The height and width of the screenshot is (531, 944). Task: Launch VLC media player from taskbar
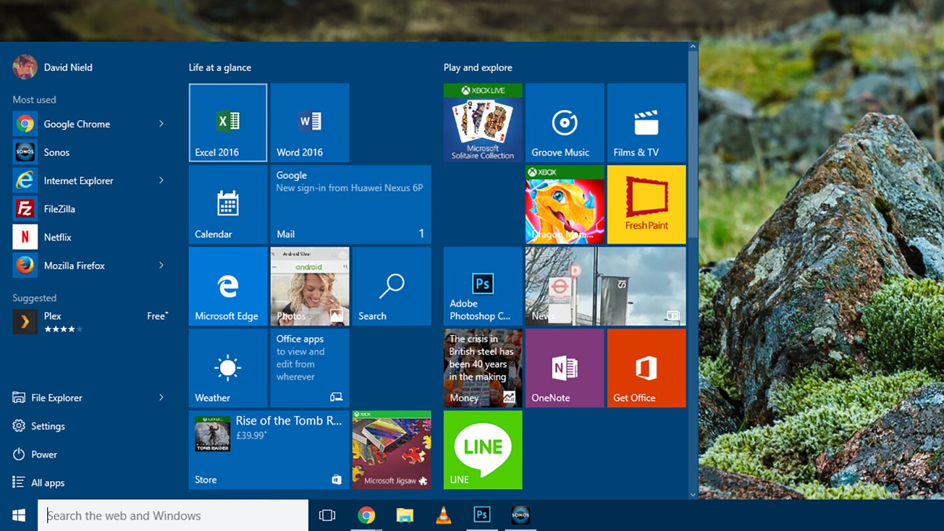point(444,515)
